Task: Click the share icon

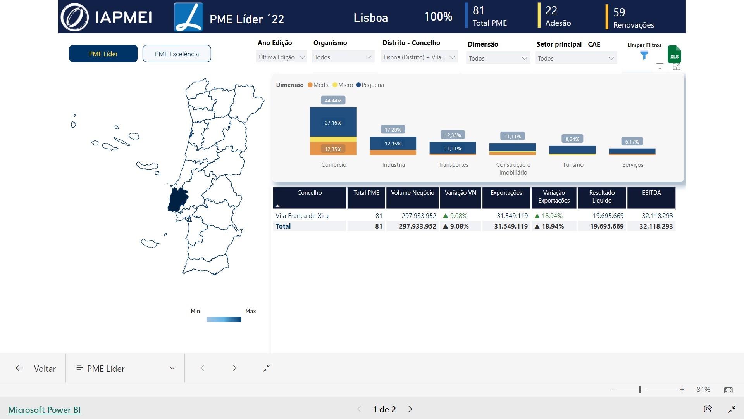Action: pos(708,409)
